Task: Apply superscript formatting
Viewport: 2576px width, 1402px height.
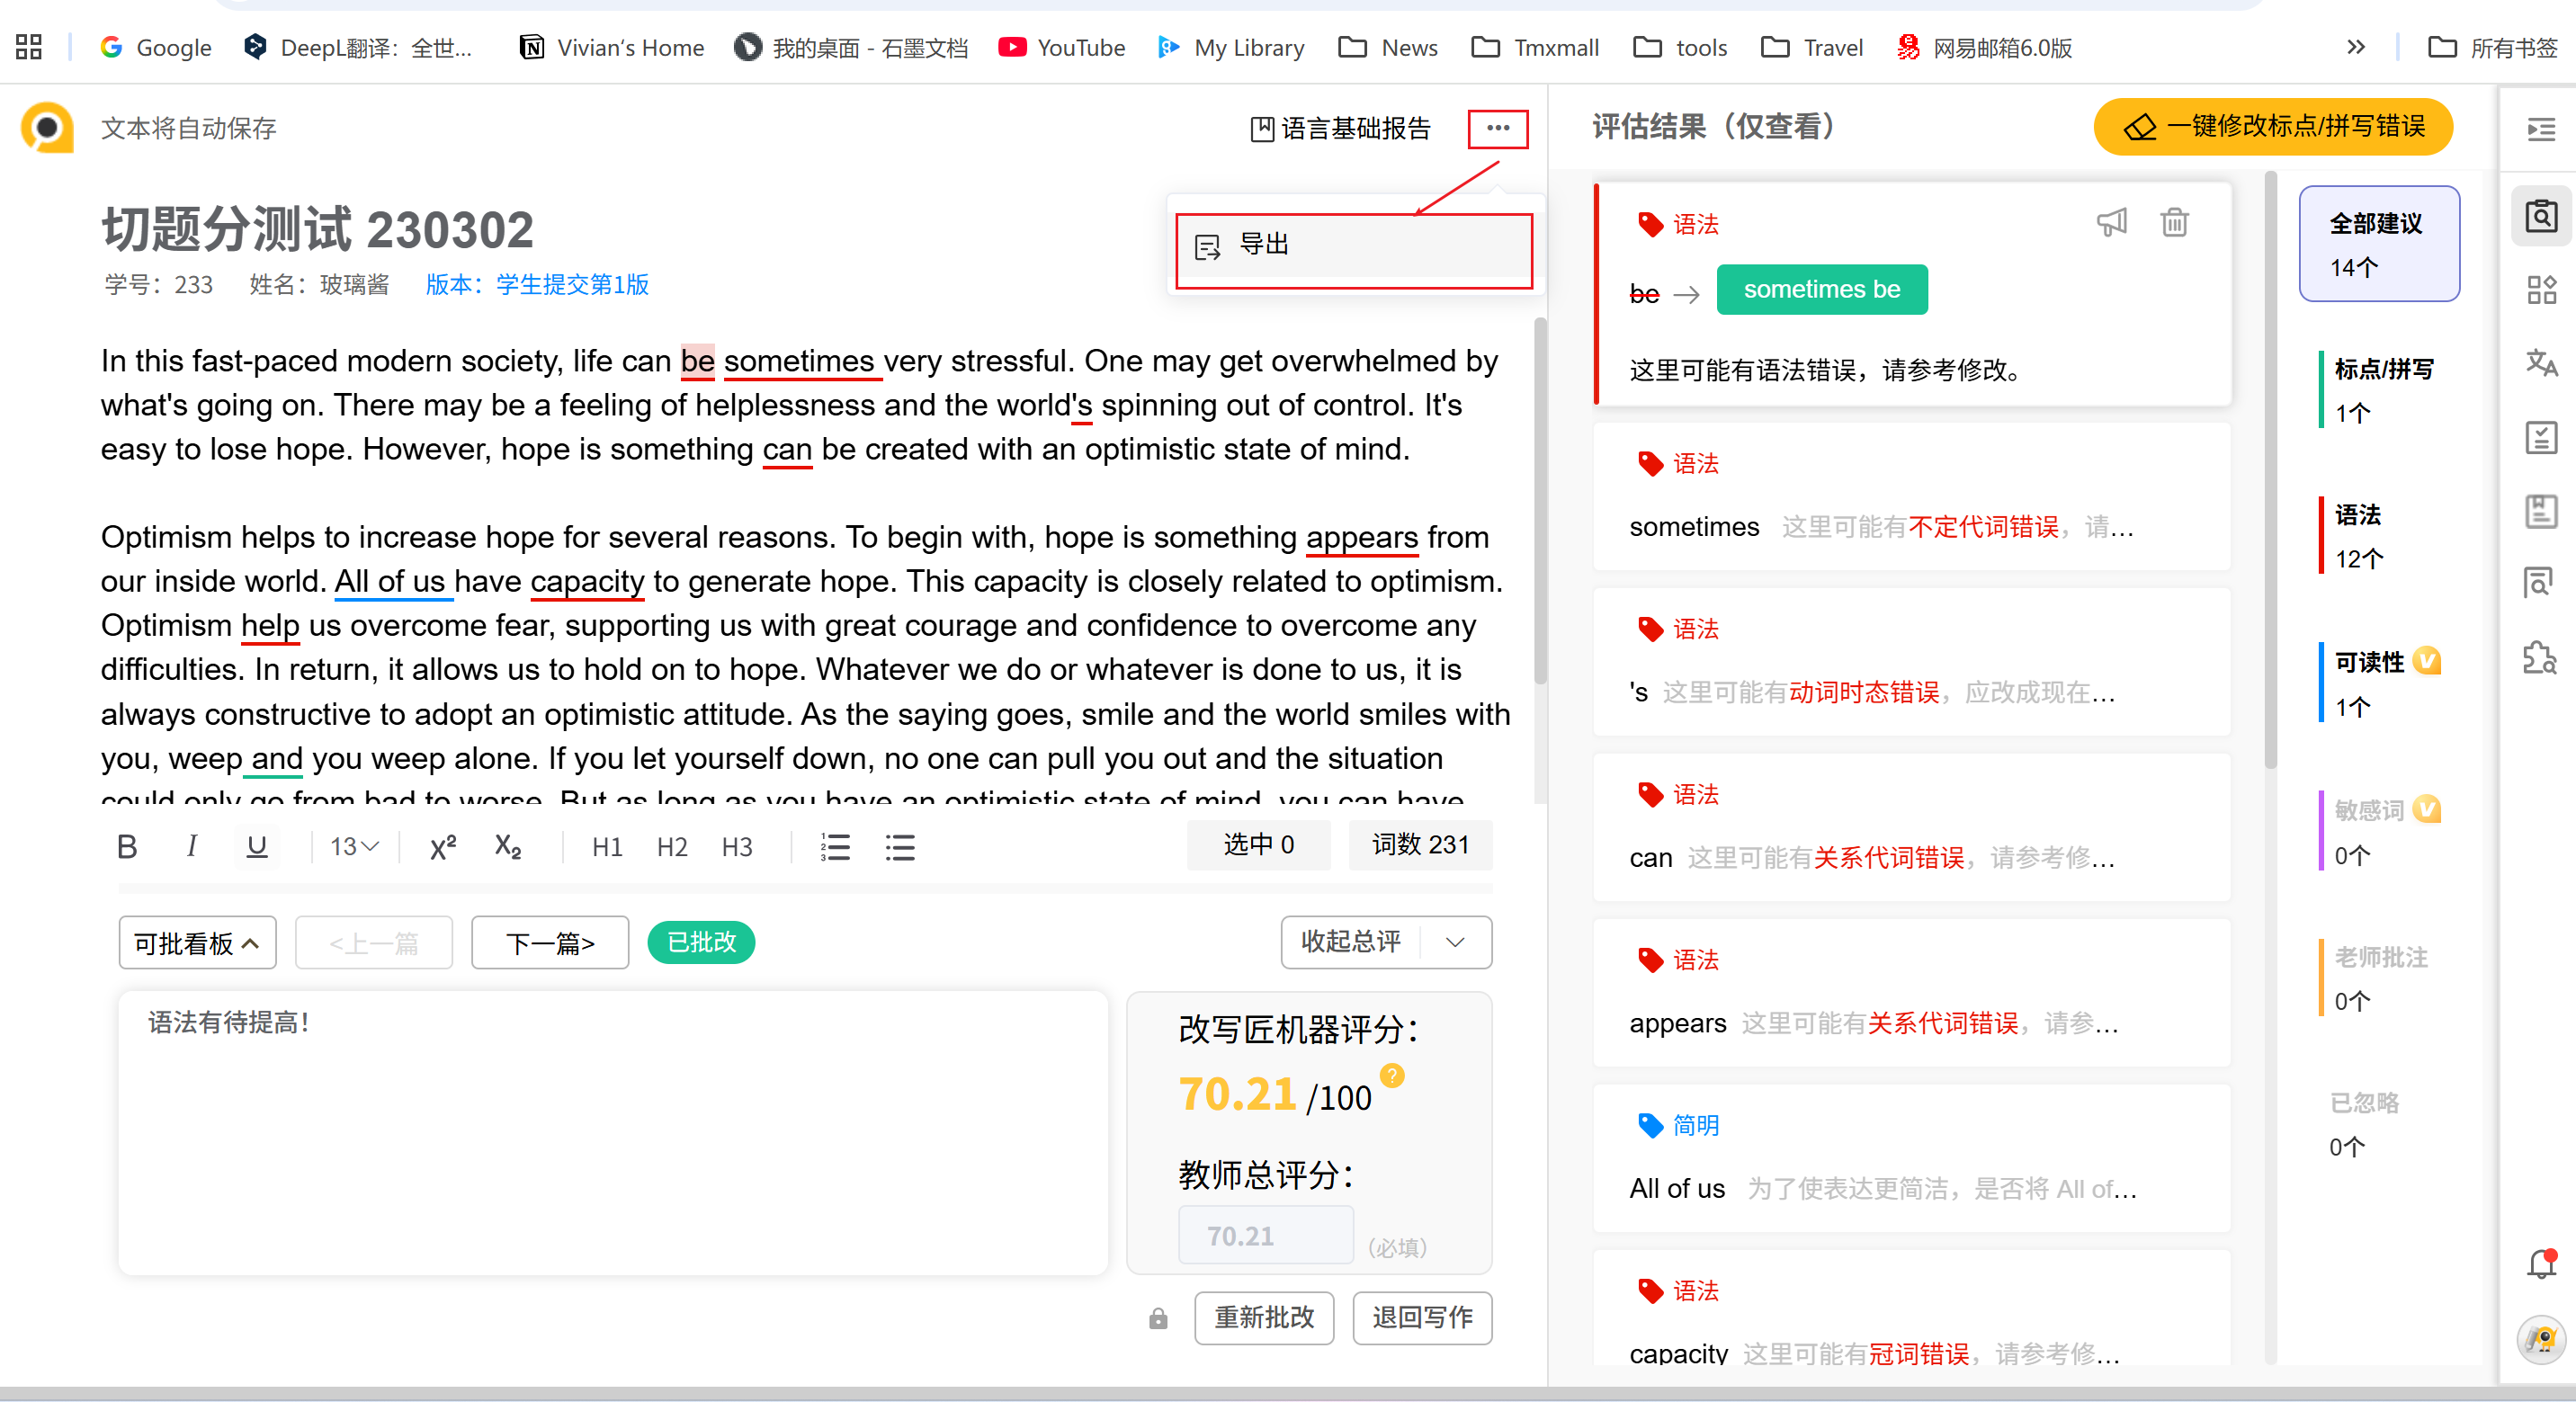Action: [x=442, y=847]
